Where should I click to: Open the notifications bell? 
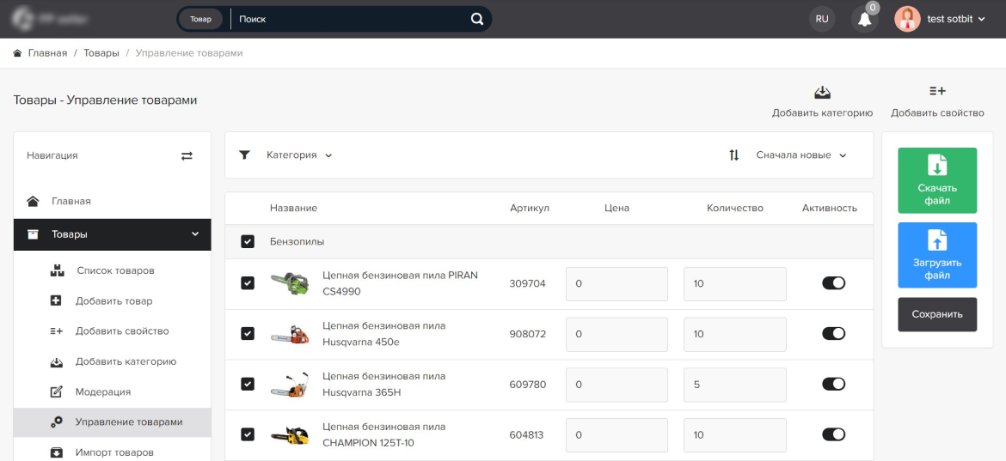point(864,19)
